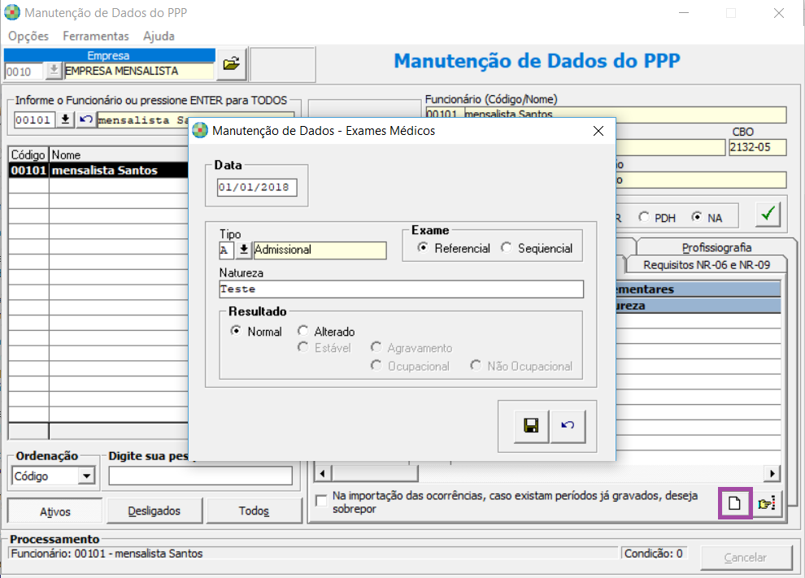
Task: Click the Cancelar button
Action: [x=746, y=558]
